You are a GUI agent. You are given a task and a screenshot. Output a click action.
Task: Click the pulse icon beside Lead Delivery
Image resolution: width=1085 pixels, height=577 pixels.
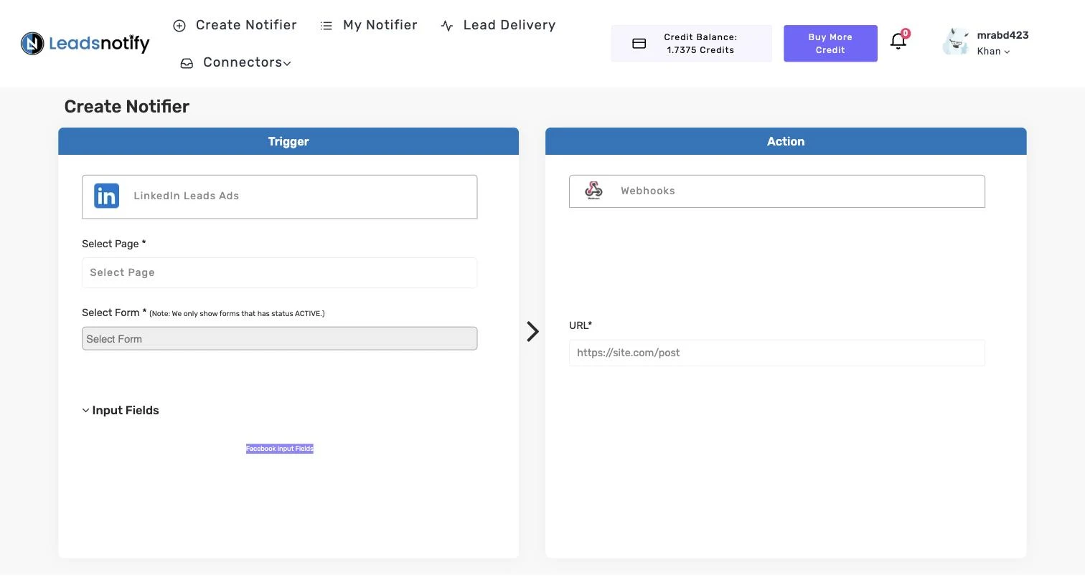tap(447, 26)
